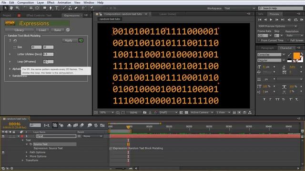Click the orange fill color swatch
305x171 pixels.
coord(296,56)
